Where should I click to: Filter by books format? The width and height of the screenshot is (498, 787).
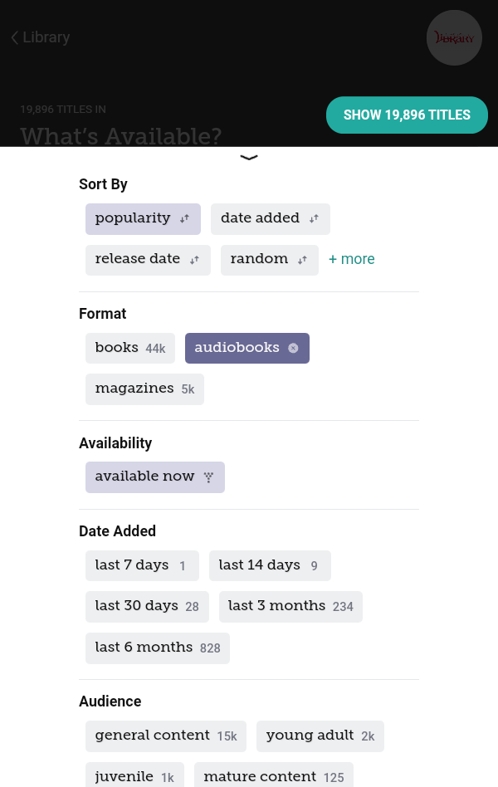[x=130, y=348]
